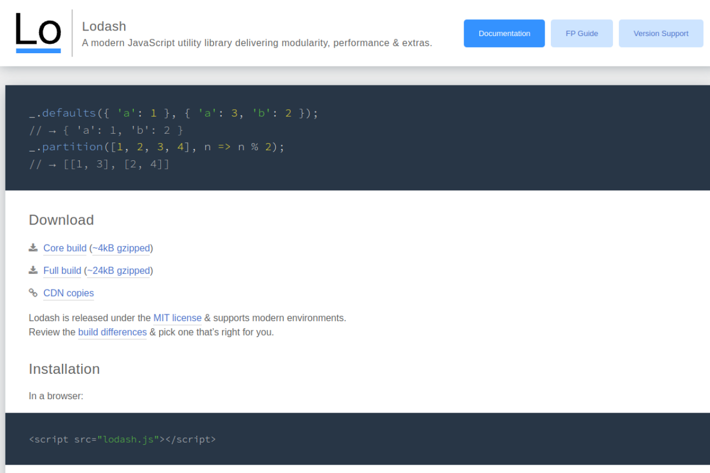Click the _.defaults code example line

pos(174,113)
